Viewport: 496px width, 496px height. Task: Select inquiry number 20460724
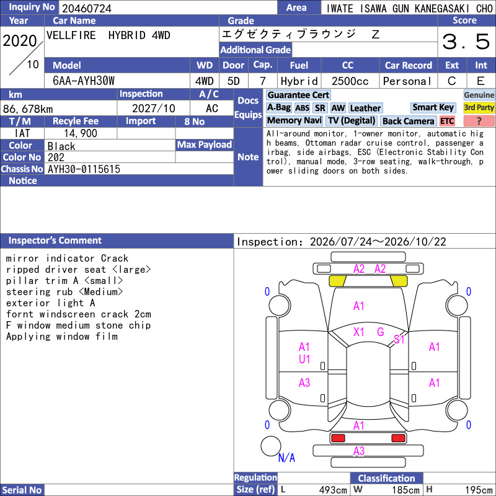click(x=87, y=9)
